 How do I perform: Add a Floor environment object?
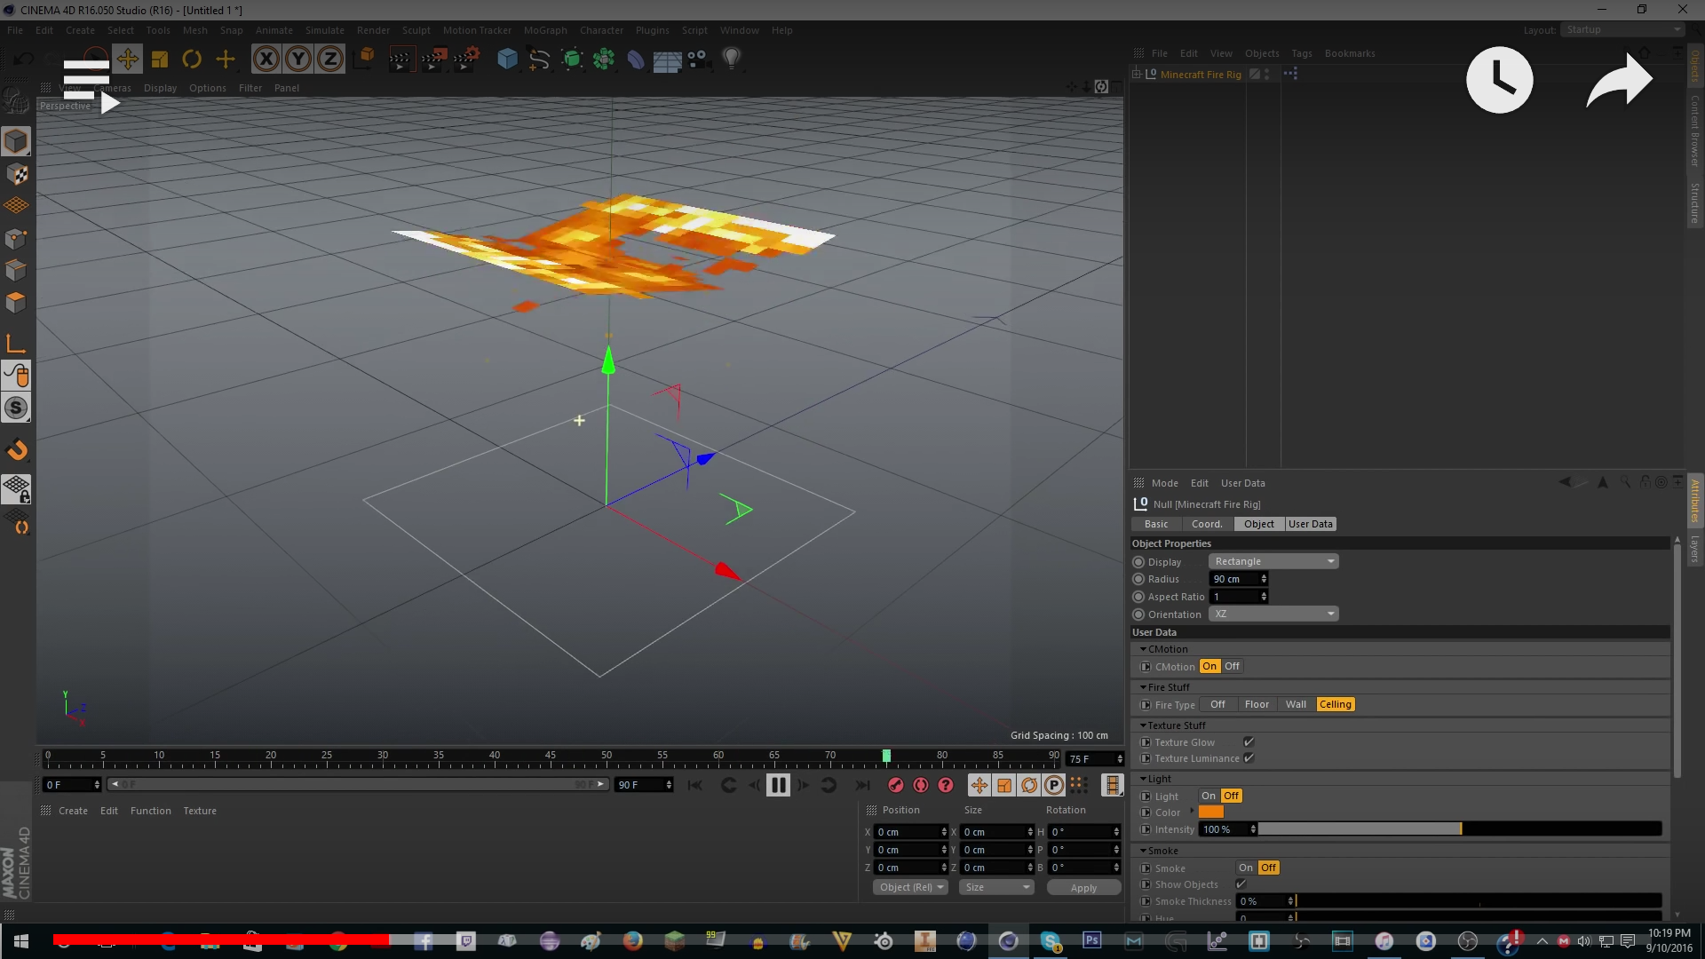[667, 59]
